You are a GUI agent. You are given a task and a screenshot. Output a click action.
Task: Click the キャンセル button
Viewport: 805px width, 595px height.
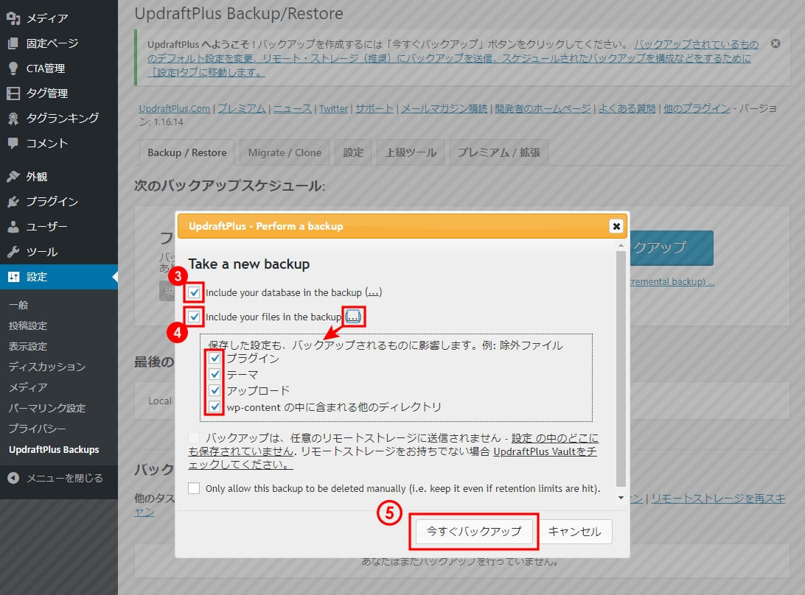click(x=574, y=532)
